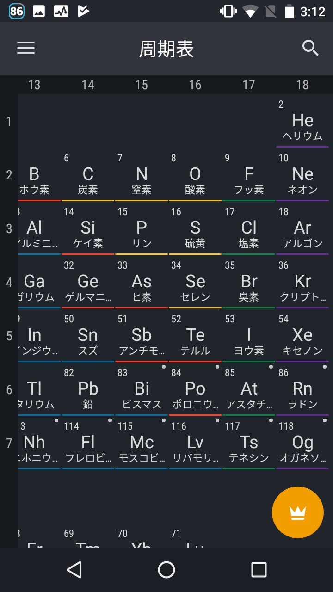Open the Oxygen (O) element tile
The image size is (333, 592).
click(195, 177)
